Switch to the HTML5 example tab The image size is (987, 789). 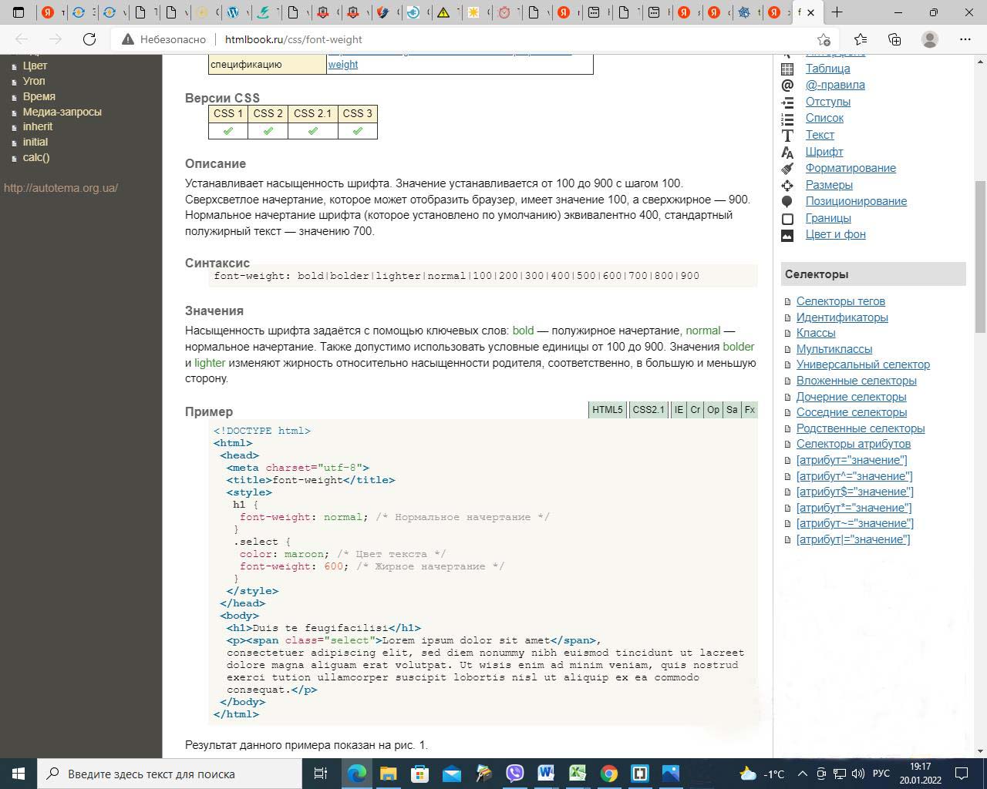607,410
